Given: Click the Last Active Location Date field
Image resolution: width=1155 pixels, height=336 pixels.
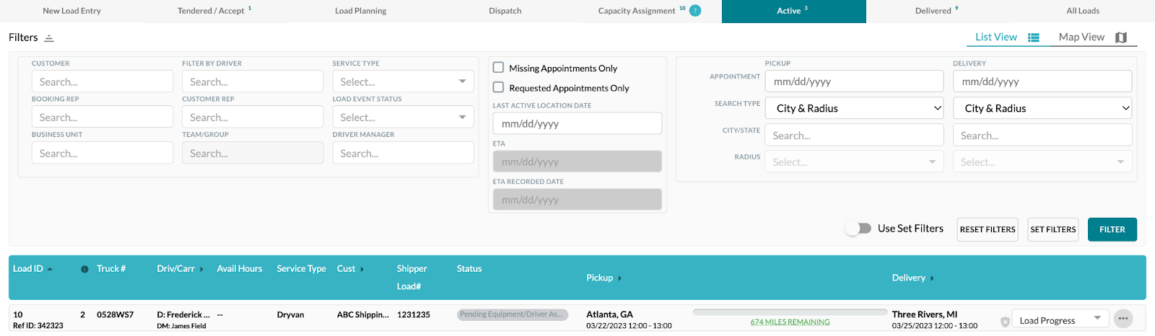Looking at the screenshot, I should tap(577, 123).
